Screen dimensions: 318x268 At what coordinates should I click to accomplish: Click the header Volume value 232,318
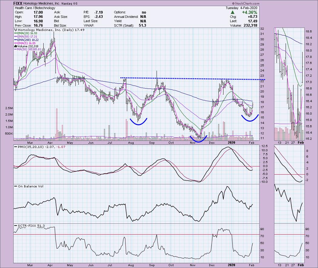click(x=250, y=25)
